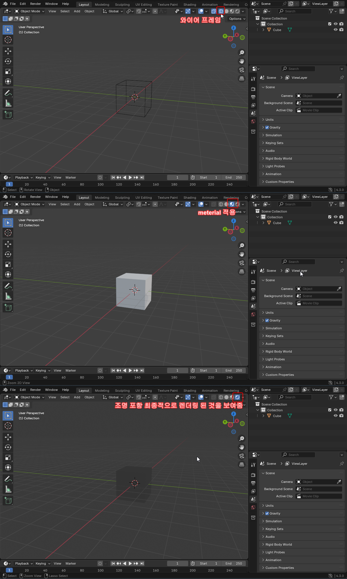Jump to end frame in middle timeline

tap(142, 370)
